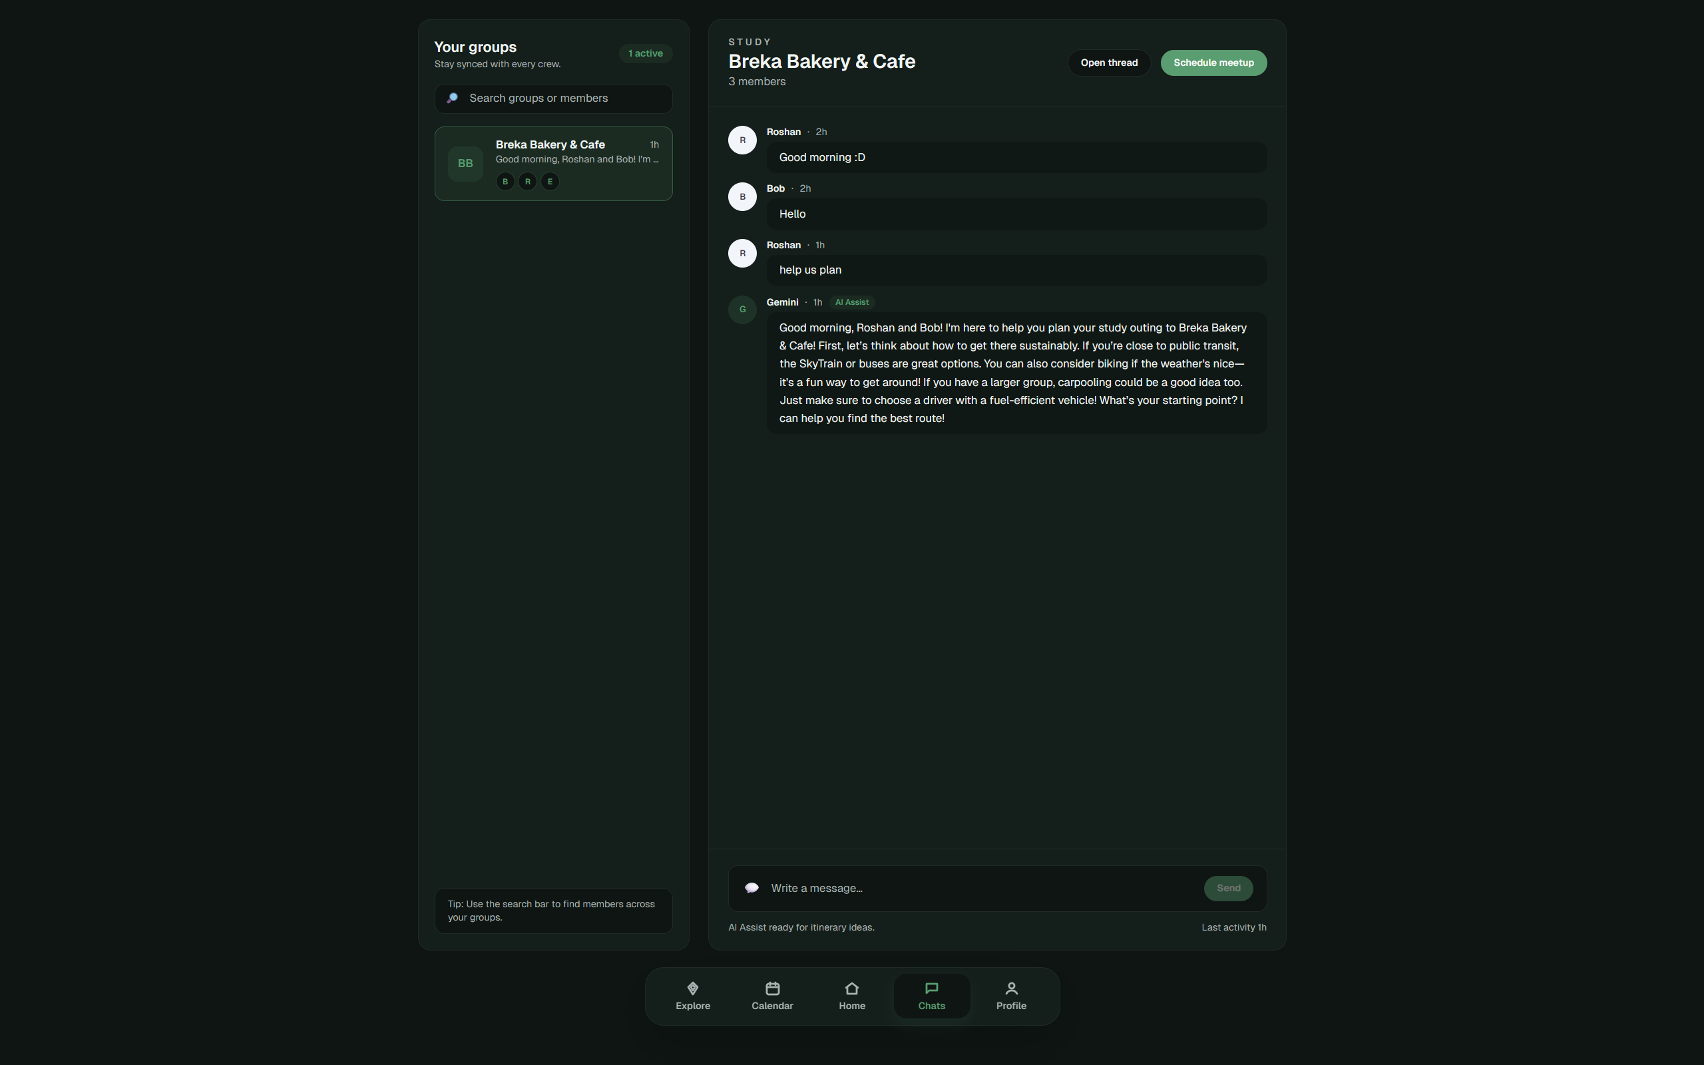Click the speech bubble icon in composer
The width and height of the screenshot is (1704, 1065).
751,887
